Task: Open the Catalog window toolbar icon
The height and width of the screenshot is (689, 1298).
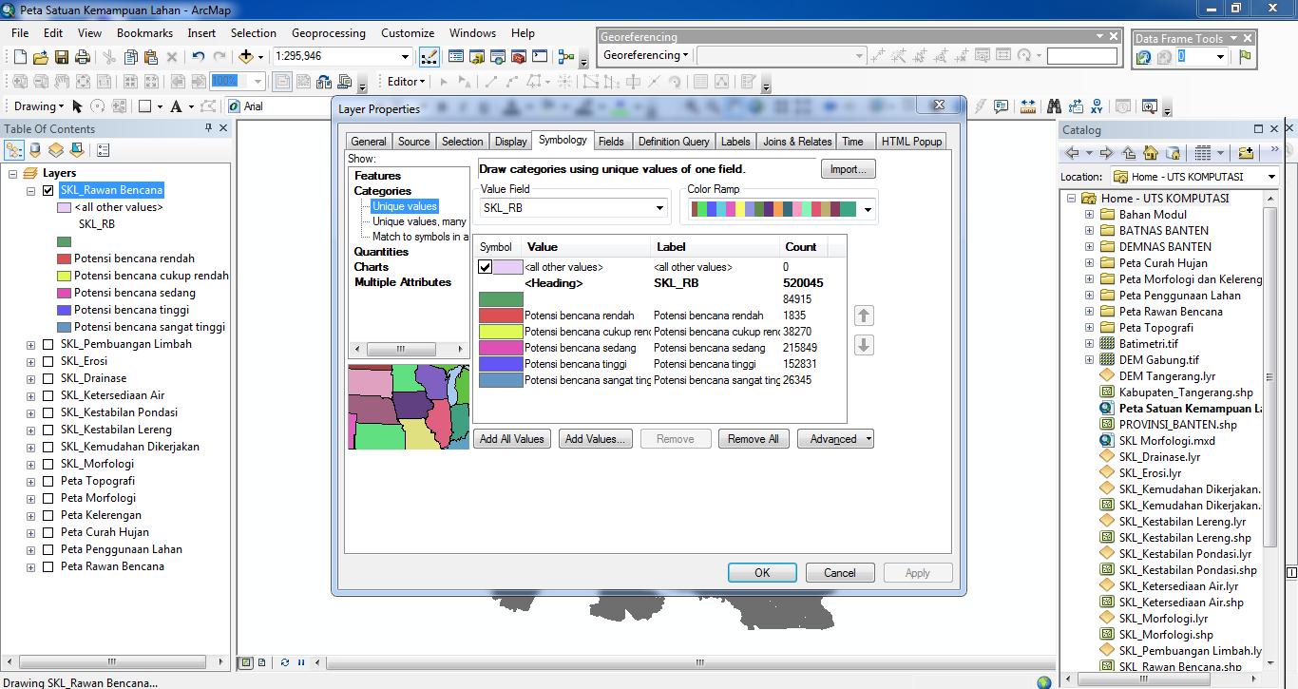Action: pos(477,57)
